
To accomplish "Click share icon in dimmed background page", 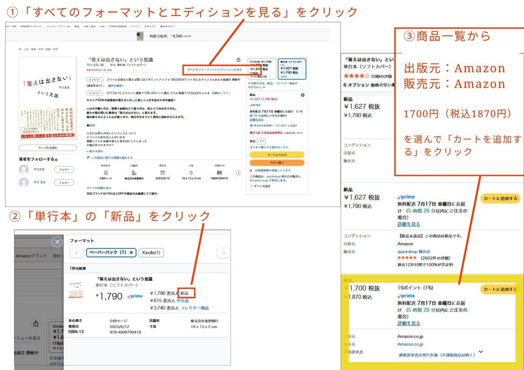I will coord(36,324).
